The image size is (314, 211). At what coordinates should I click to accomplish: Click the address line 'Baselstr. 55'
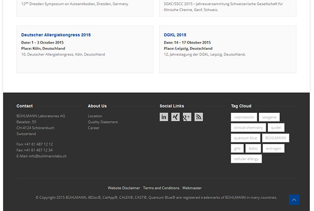(x=26, y=122)
